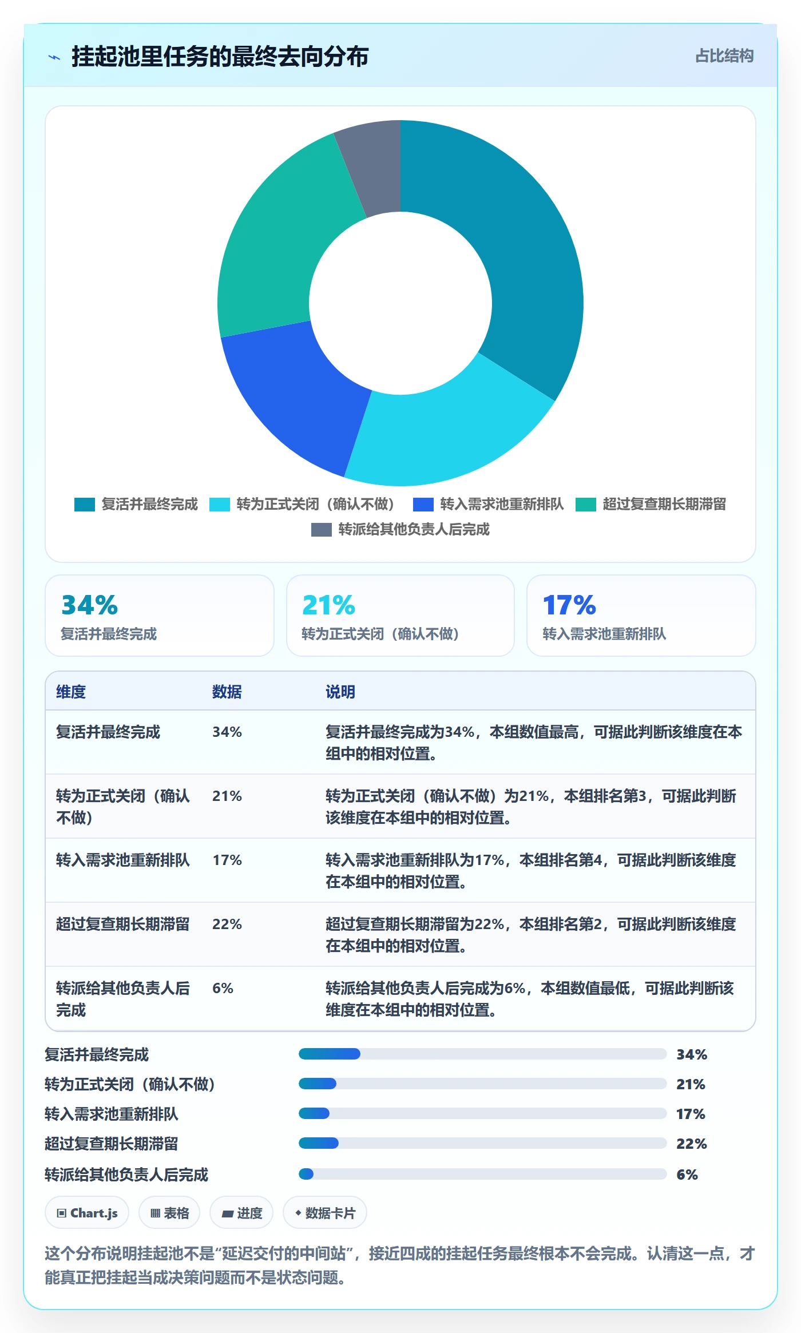Click the 超过复查期长期滞留 table row name

tap(123, 925)
